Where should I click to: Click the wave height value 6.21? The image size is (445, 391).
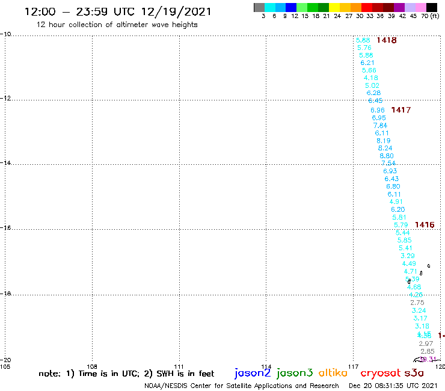367,63
